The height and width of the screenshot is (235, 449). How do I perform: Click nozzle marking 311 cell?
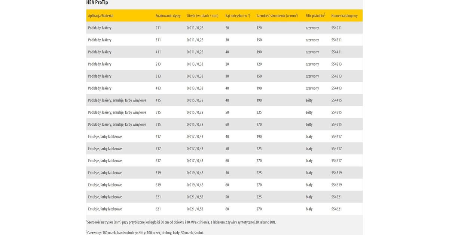158,40
